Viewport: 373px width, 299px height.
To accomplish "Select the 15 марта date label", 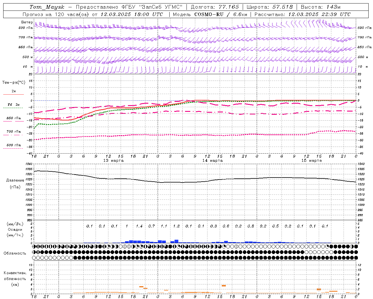I will (312, 160).
